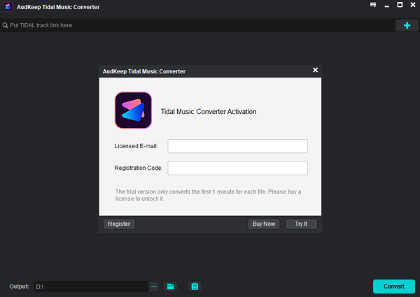Click the AudKeep app logo in the title bar
Screen dimensions: 420x297
pos(8,7)
